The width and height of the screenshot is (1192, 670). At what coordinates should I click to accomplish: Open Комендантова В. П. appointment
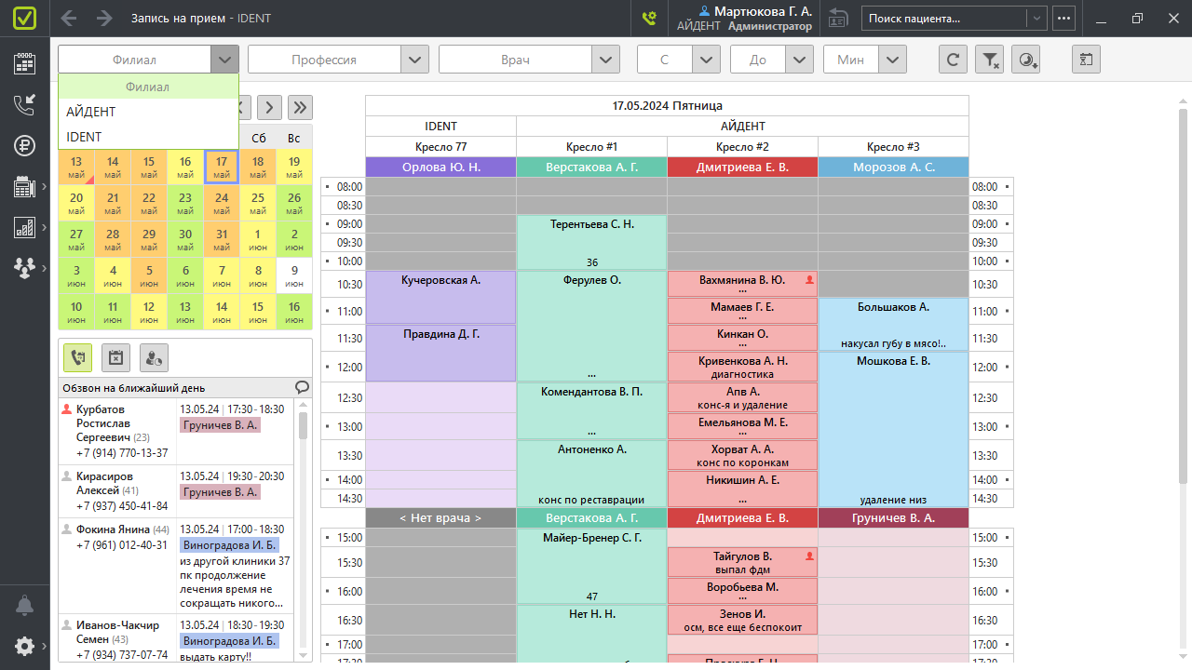[x=592, y=410]
